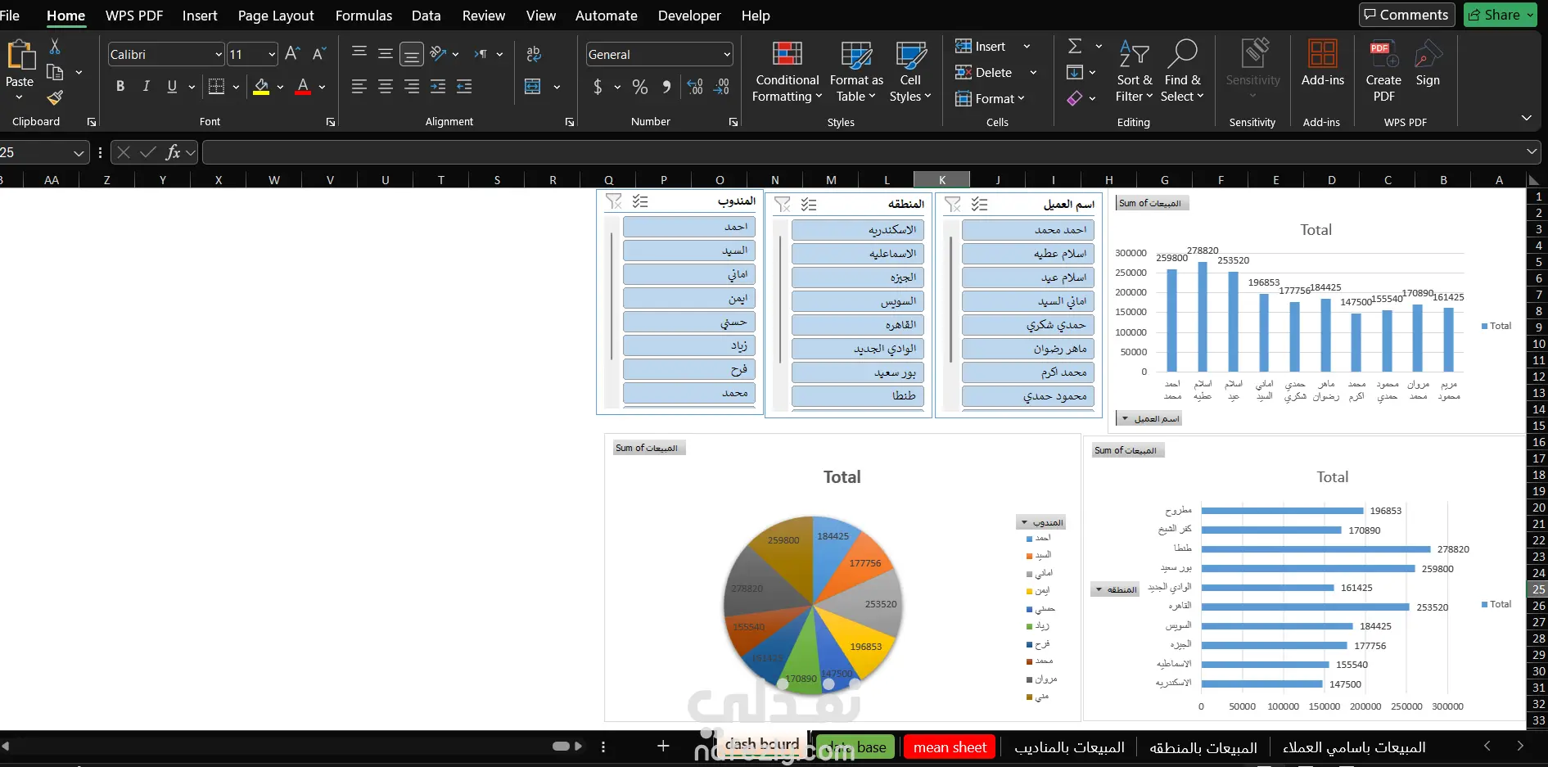Click the Insert Function fx icon

point(173,152)
